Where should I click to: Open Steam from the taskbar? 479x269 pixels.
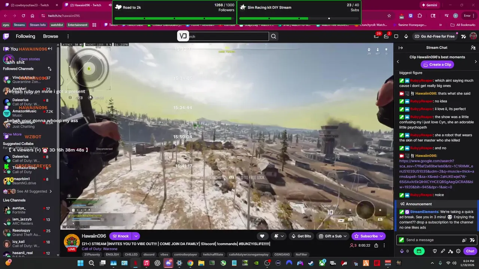(x=311, y=263)
